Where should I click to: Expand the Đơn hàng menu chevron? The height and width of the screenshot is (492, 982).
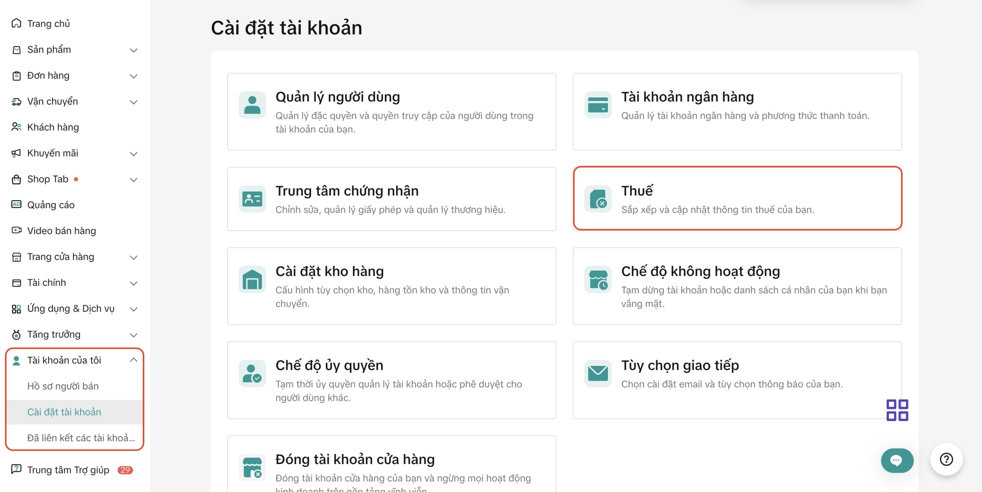click(133, 76)
